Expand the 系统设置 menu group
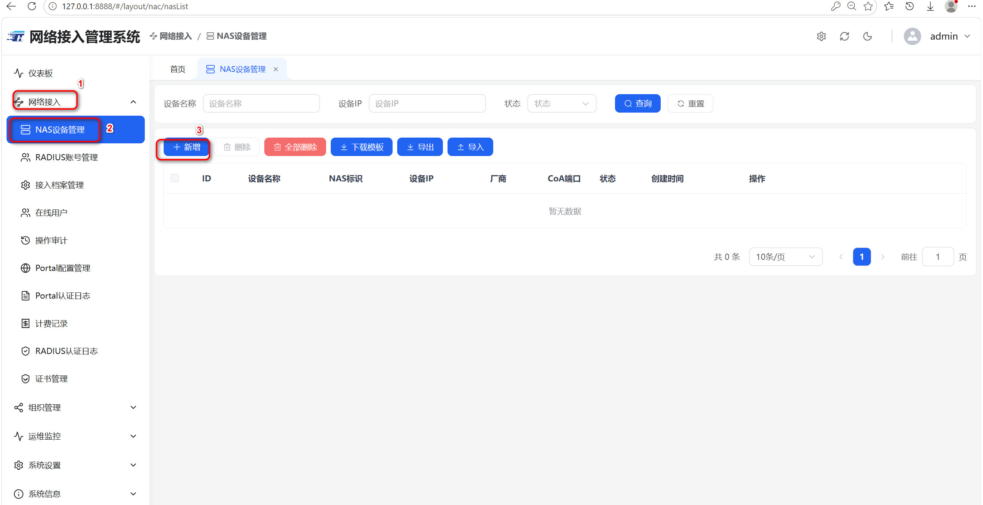Screen dimensions: 983x505 pyautogui.click(x=76, y=465)
